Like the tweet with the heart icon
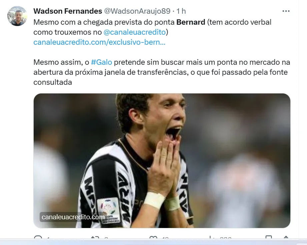Image resolution: width=307 pixels, height=245 pixels. click(153, 237)
